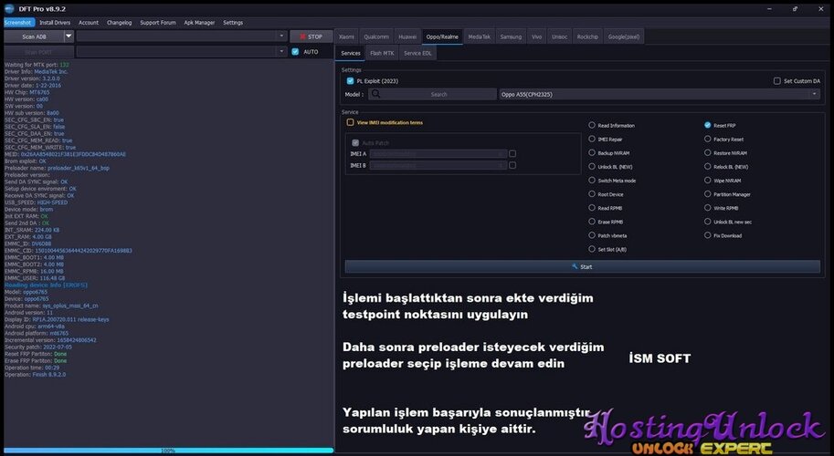Screen dimensions: 834x456
Task: Click the Scan ADB button
Action: [34, 36]
